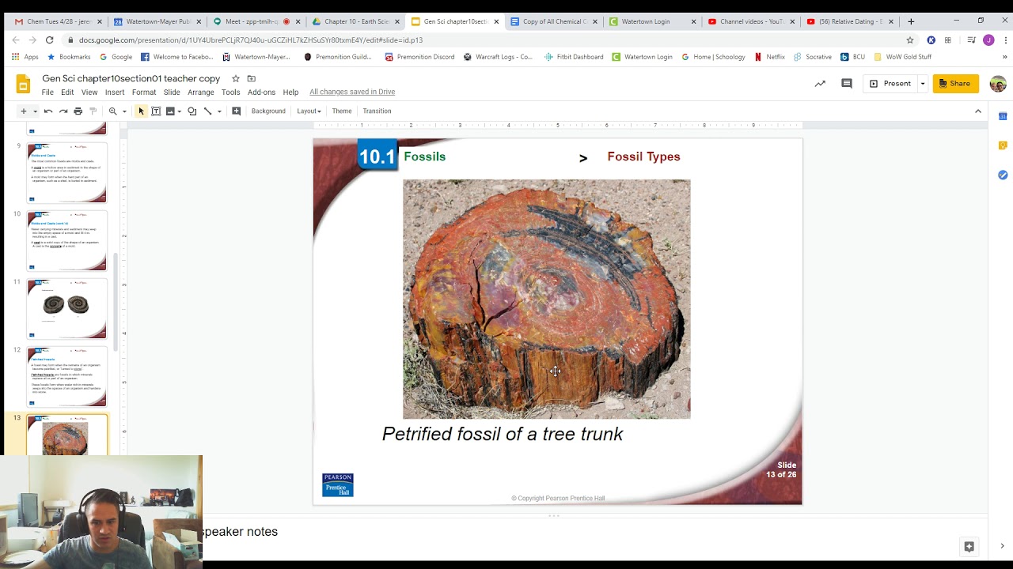Add a comment from the toolbar
Screen dimensions: 1013x569
[236, 111]
